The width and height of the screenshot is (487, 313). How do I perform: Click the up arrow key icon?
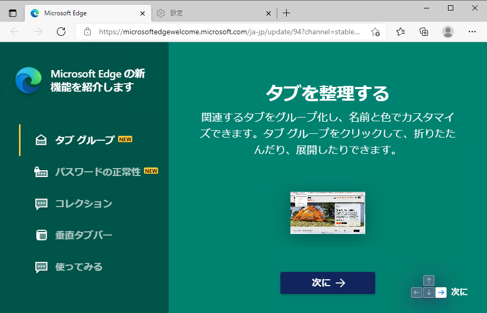point(428,280)
